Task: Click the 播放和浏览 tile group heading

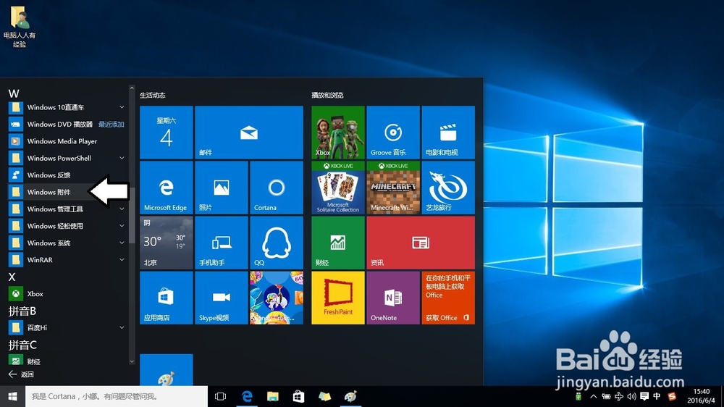Action: coord(327,95)
